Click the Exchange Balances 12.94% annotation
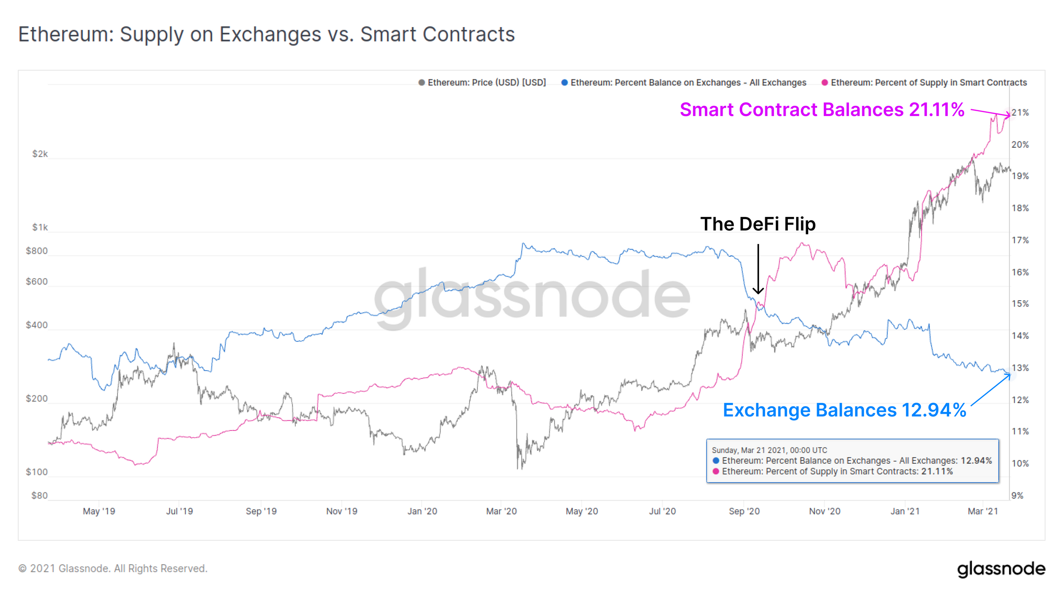 [x=845, y=410]
